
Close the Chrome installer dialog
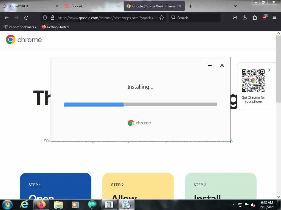pos(222,65)
